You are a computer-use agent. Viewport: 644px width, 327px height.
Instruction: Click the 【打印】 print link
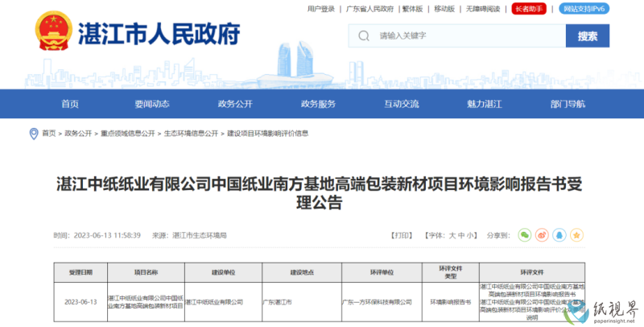point(401,235)
